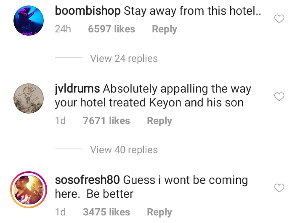The height and width of the screenshot is (223, 303).
Task: Reply to sosofresh80's comment
Action: tap(159, 212)
